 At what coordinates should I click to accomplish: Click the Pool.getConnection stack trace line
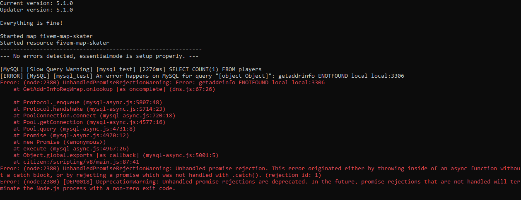[89, 122]
